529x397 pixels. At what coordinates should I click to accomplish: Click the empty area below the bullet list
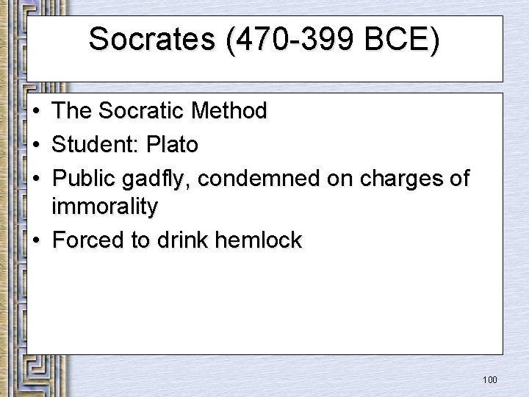[x=264, y=304]
